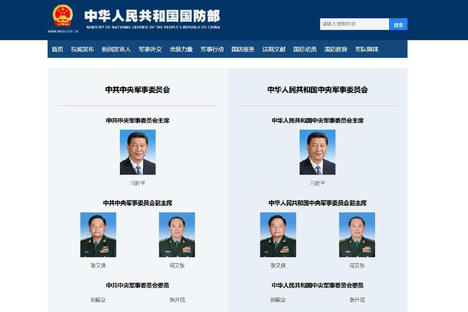Select the 新闻发言人 navigation item
Viewport: 468px width, 312px height.
116,49
